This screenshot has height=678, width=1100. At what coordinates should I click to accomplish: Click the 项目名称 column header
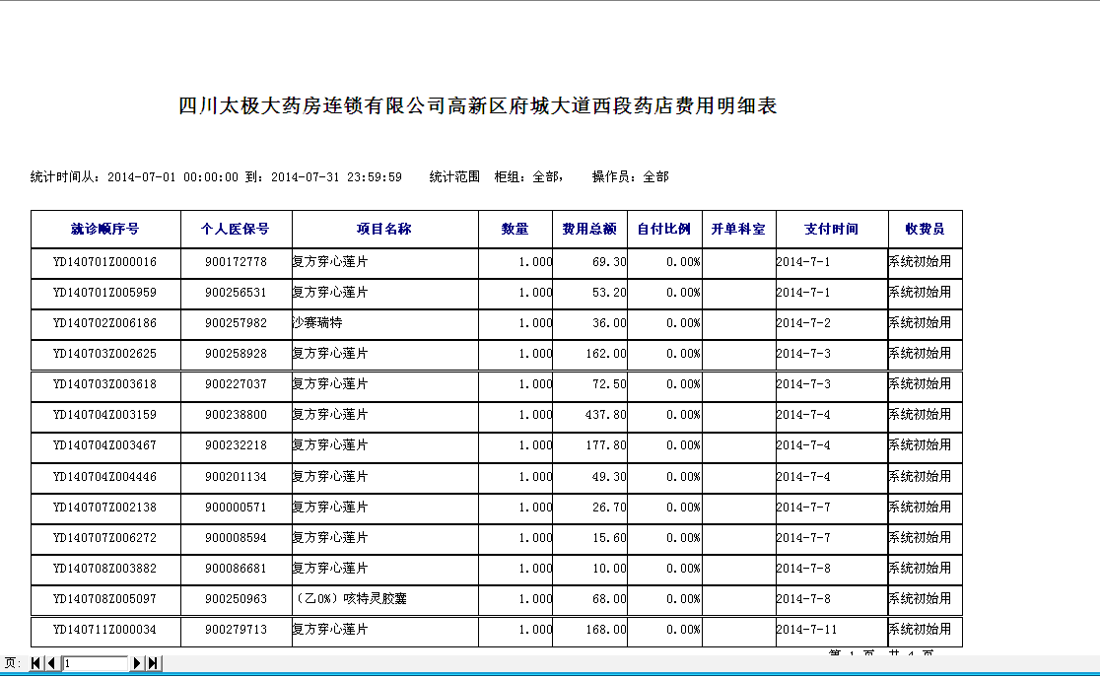point(384,230)
